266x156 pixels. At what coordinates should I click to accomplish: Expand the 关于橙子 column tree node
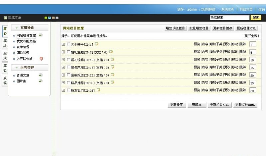point(63,44)
